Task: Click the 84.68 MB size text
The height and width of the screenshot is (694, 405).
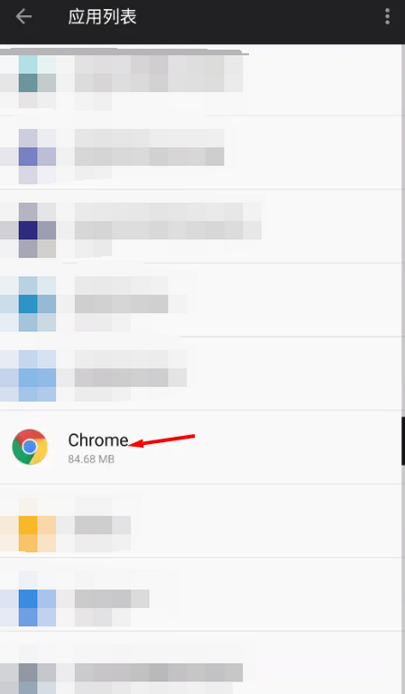Action: (91, 459)
